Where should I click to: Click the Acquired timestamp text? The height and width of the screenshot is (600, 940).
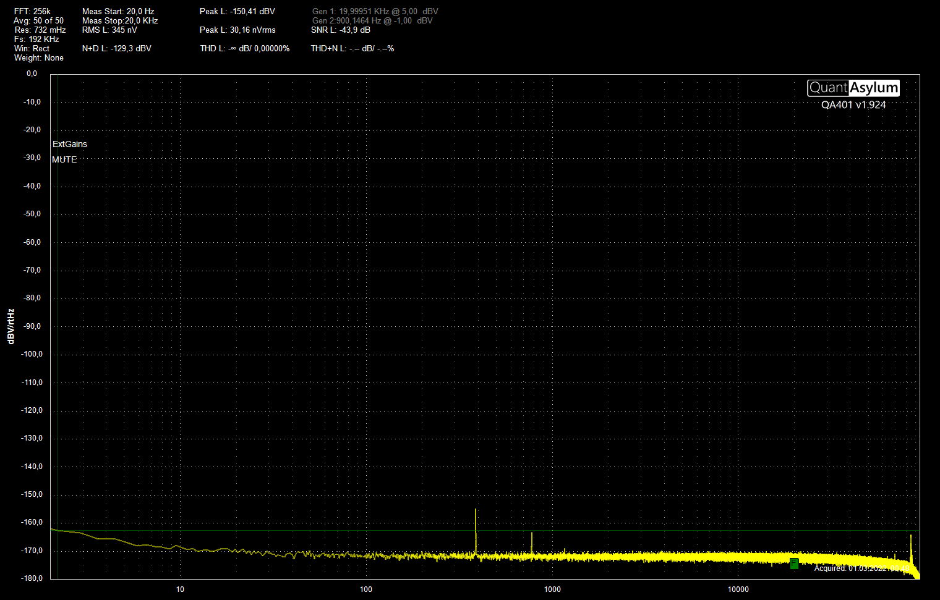(x=861, y=568)
